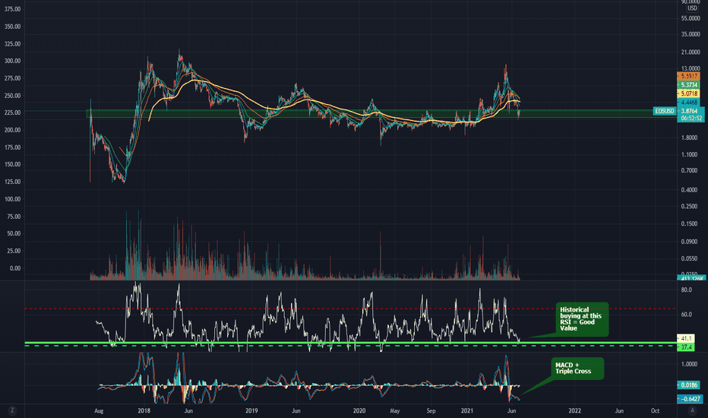Click the 1.0000 MACD scale label
This screenshot has height=418, width=708.
[689, 364]
